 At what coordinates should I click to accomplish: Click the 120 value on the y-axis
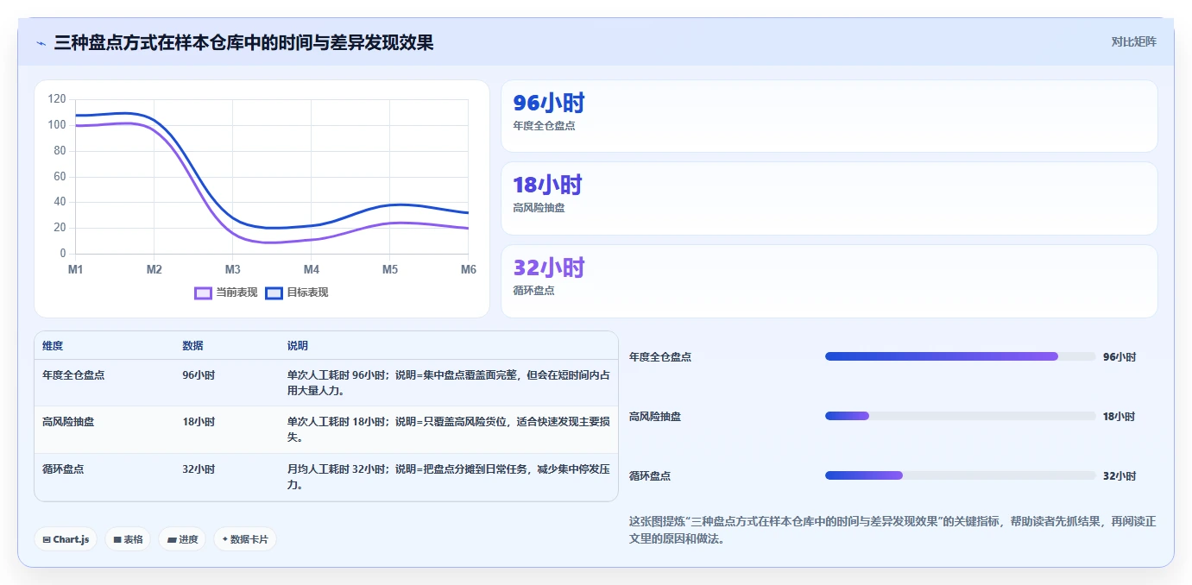tap(57, 99)
